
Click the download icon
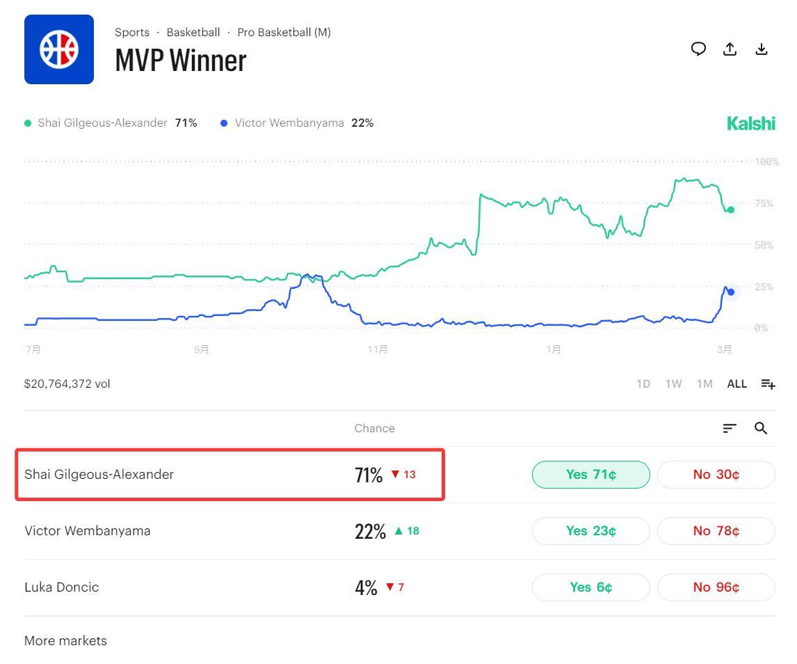[762, 49]
